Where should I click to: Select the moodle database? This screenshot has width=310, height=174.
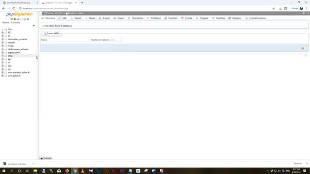point(11,43)
